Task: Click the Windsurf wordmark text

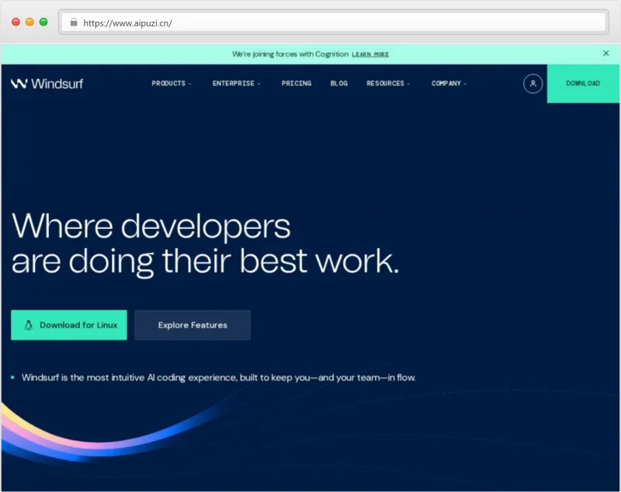Action: click(57, 84)
